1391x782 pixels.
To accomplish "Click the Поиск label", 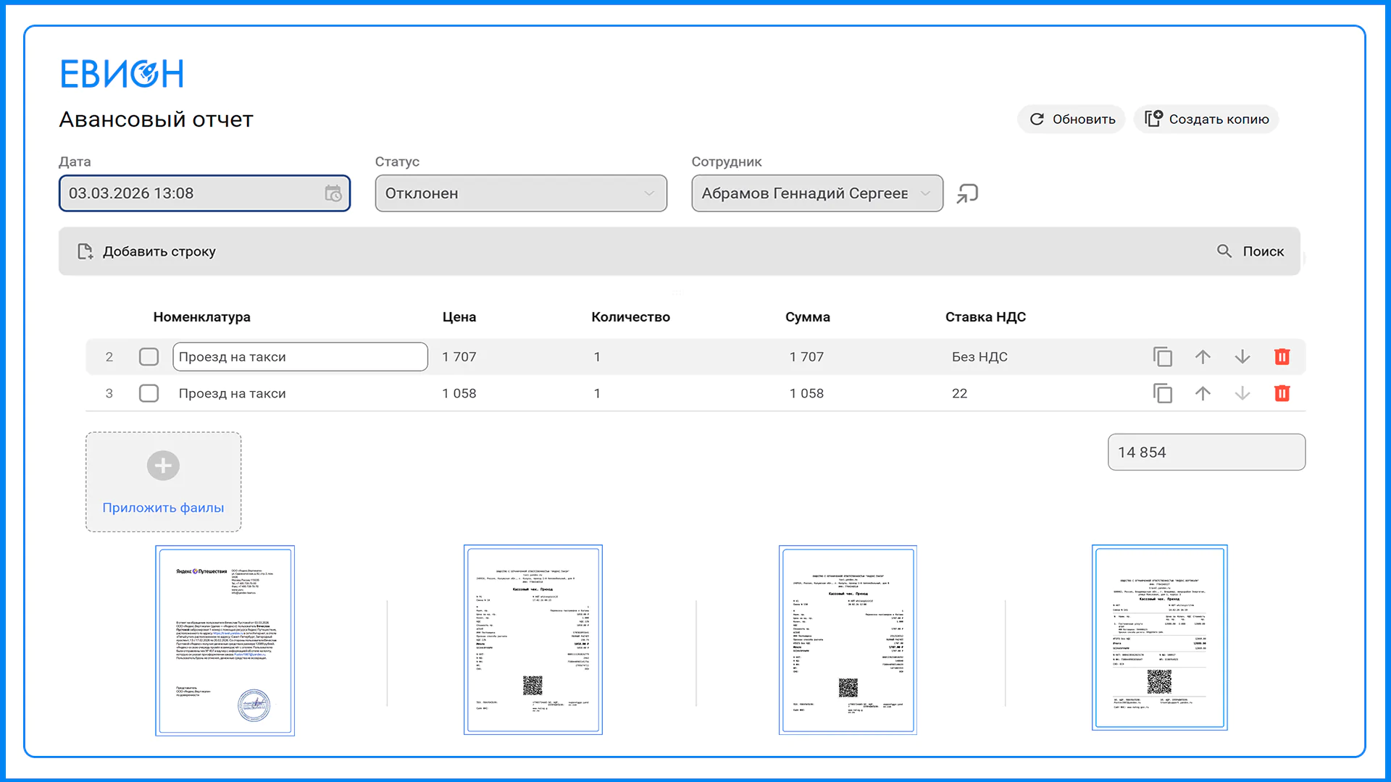I will 1263,251.
